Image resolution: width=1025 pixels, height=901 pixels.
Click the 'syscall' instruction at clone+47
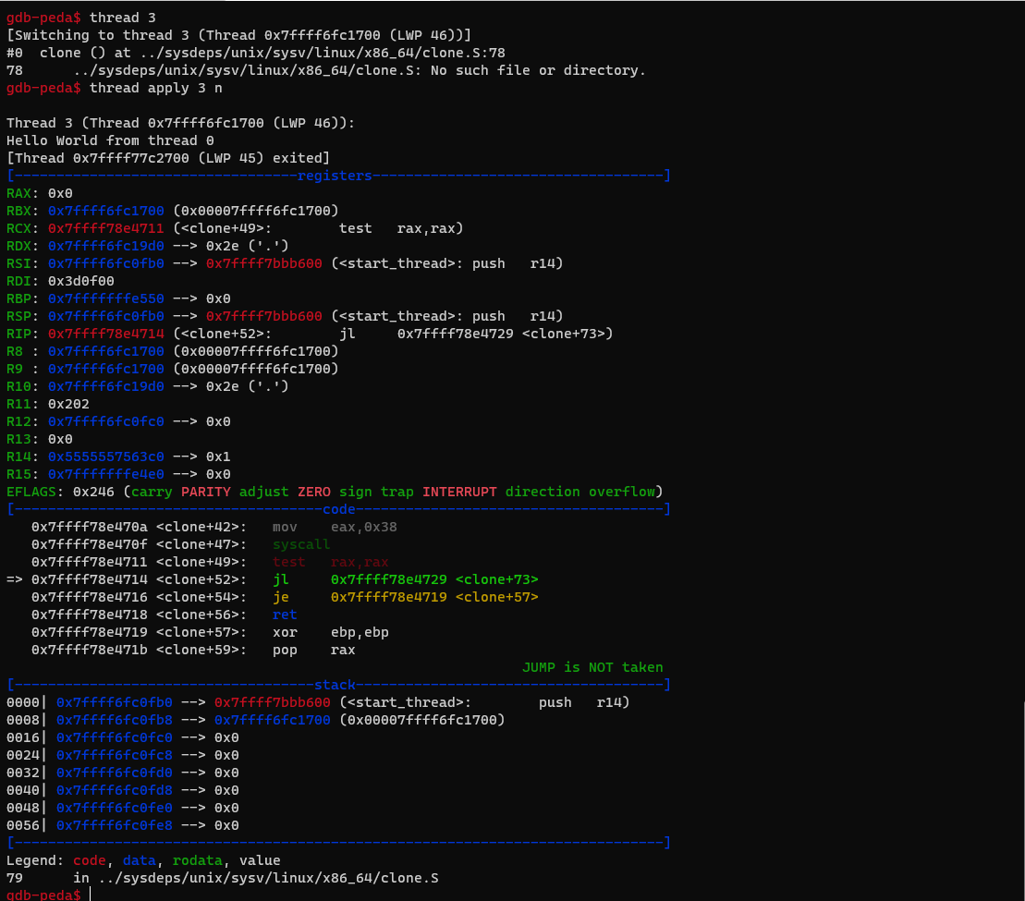coord(301,545)
